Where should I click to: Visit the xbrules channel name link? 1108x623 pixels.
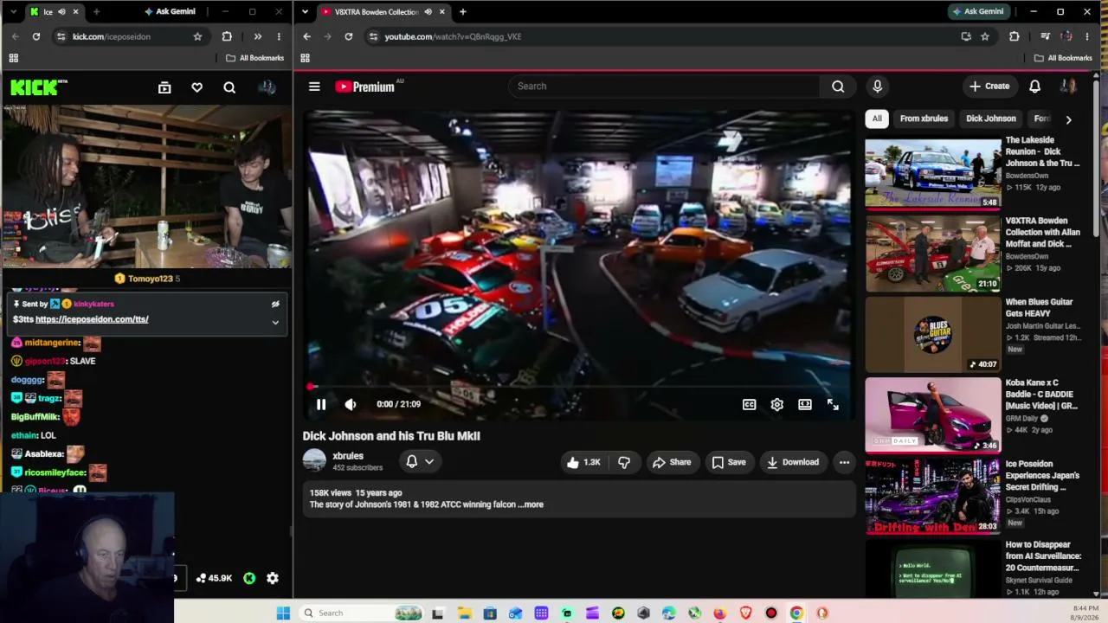point(348,456)
